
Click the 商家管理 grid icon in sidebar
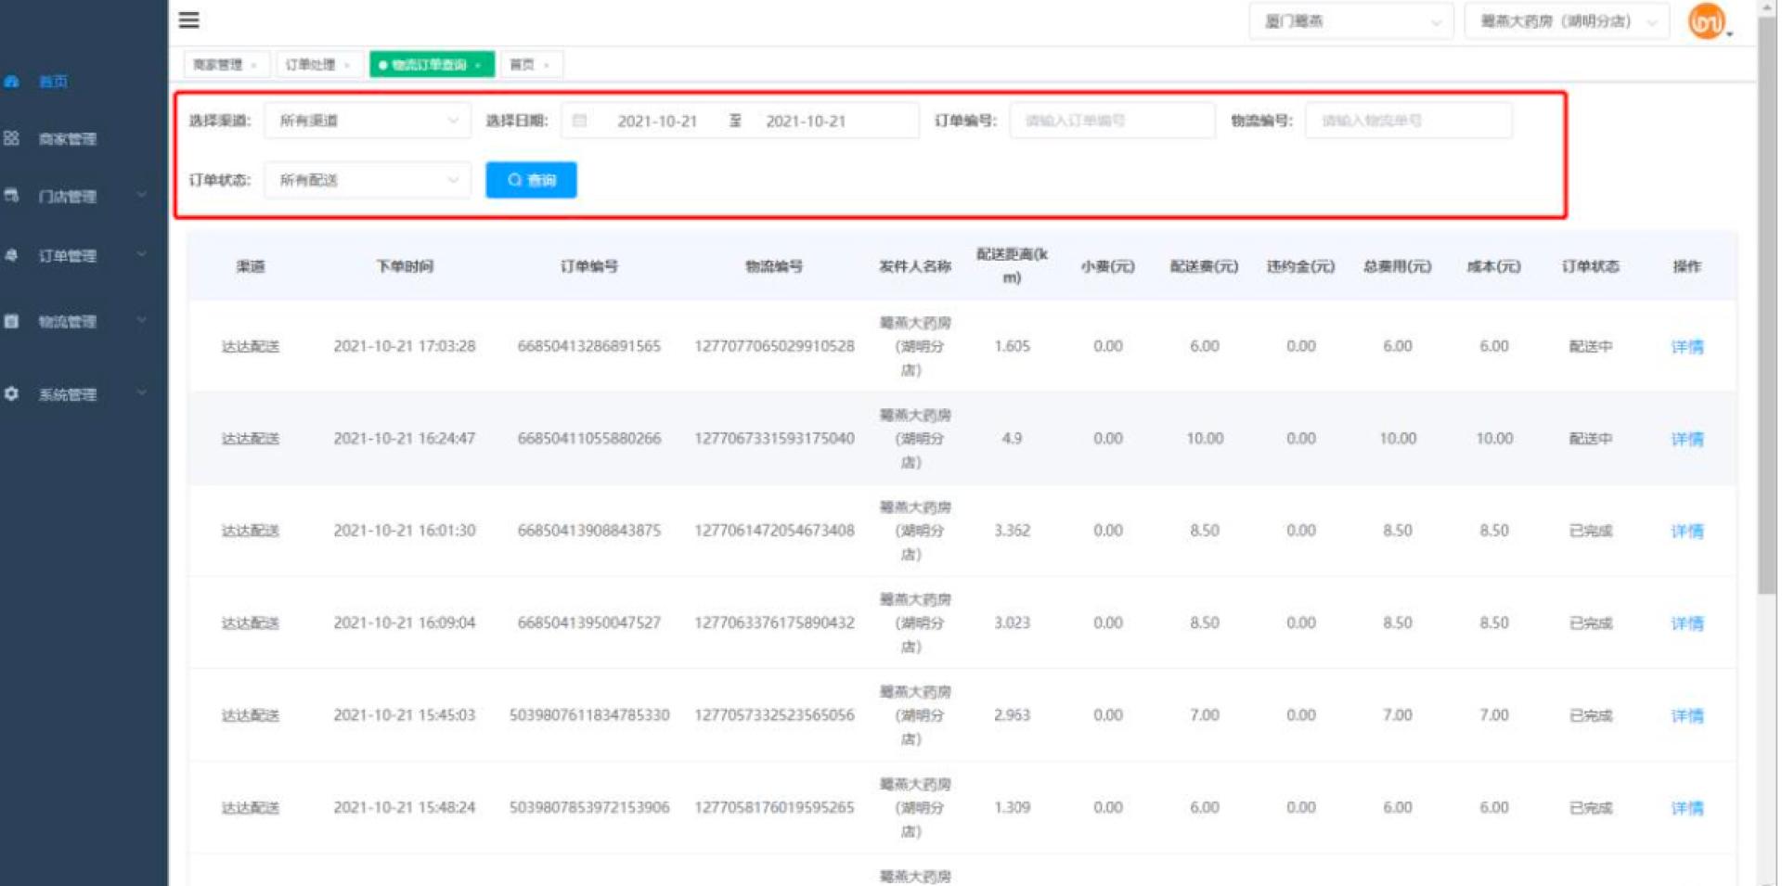(12, 138)
